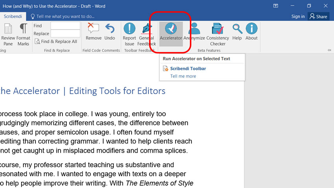Focus the Replace text field
The height and width of the screenshot is (188, 334).
pyautogui.click(x=65, y=33)
